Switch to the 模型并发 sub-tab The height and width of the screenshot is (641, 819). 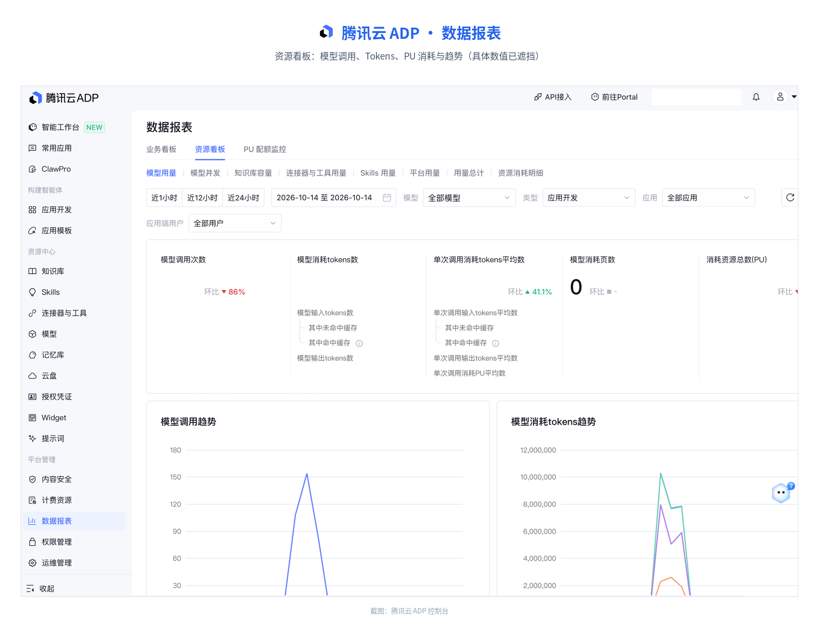click(x=205, y=173)
